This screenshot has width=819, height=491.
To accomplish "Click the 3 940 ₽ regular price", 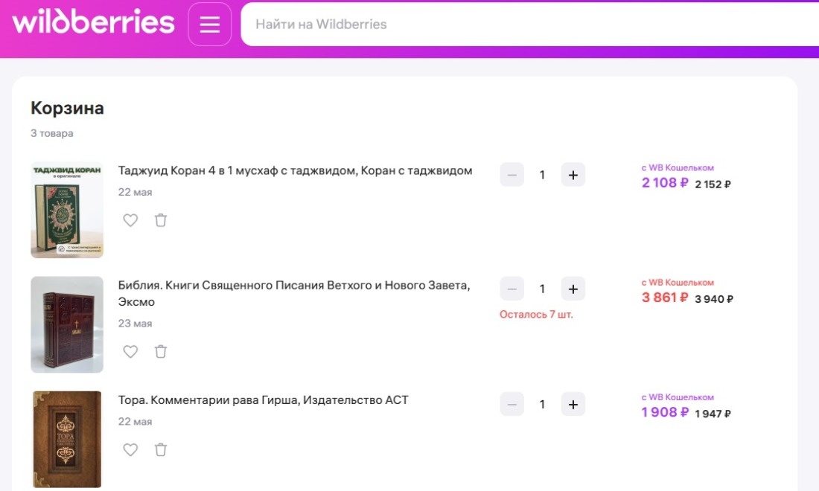I will coord(714,299).
